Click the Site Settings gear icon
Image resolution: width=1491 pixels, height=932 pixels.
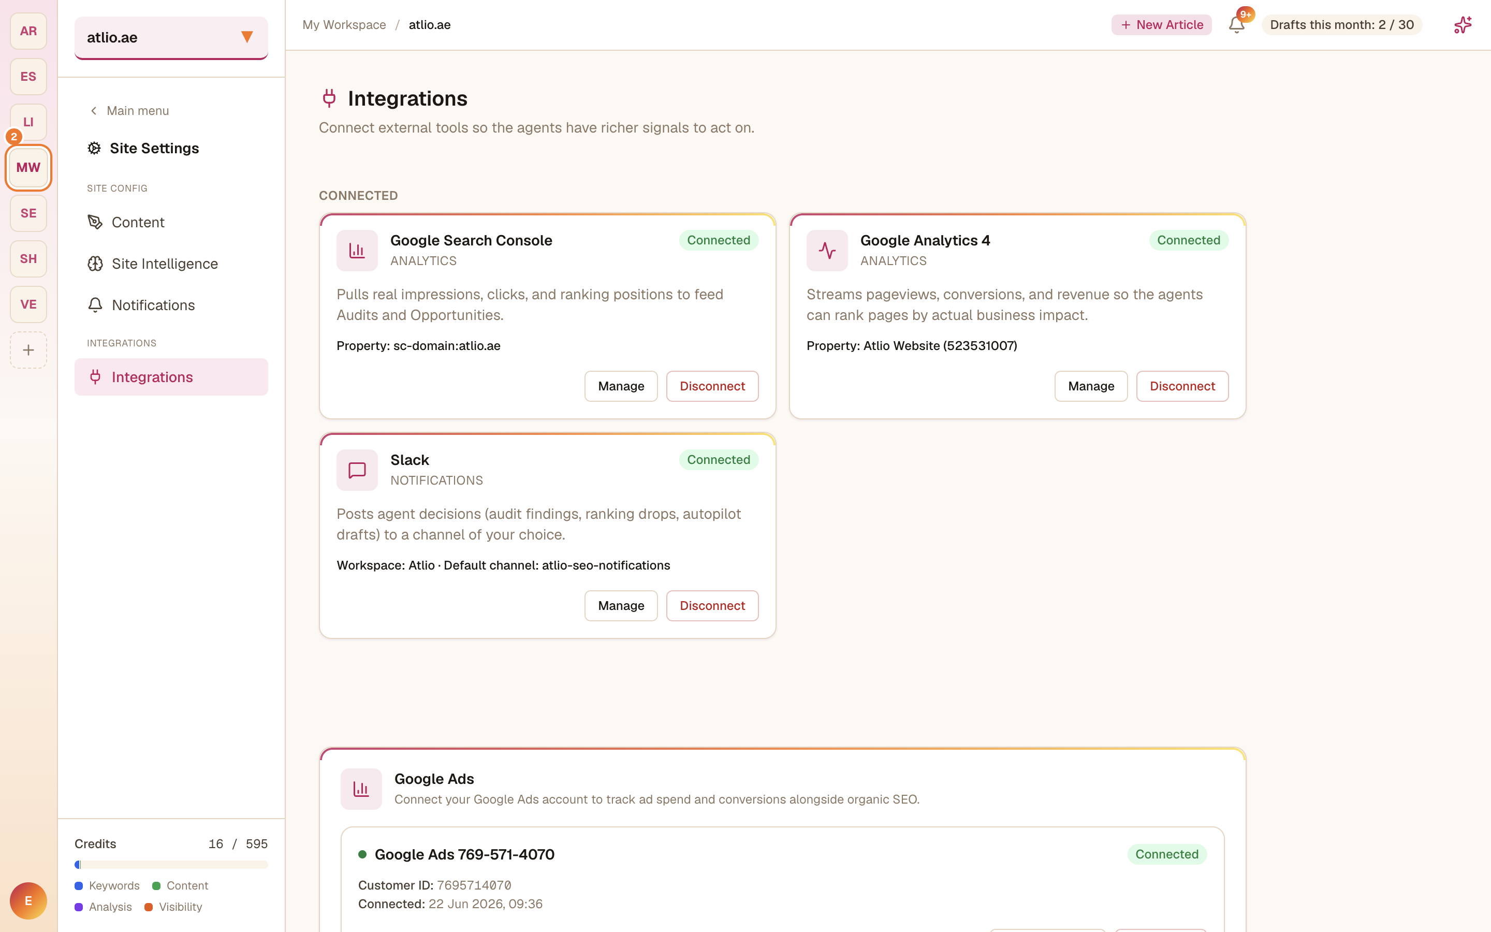point(94,148)
